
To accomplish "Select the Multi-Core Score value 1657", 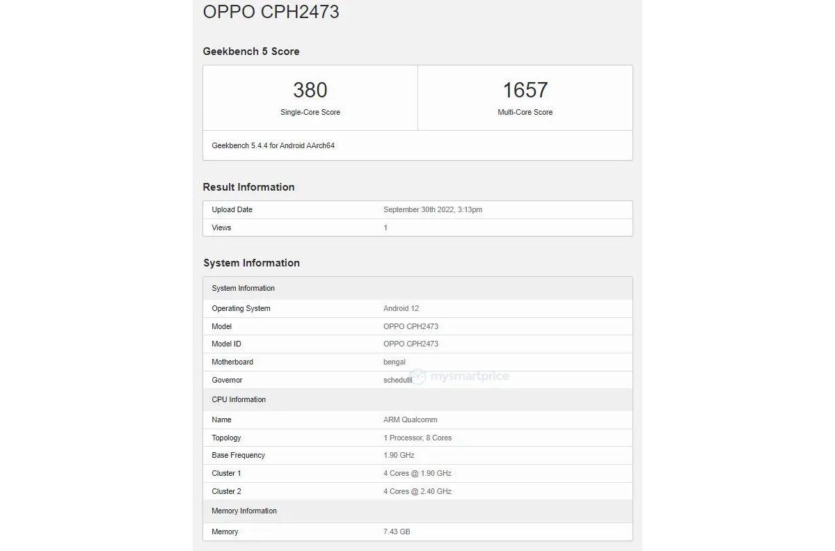I will tap(525, 88).
